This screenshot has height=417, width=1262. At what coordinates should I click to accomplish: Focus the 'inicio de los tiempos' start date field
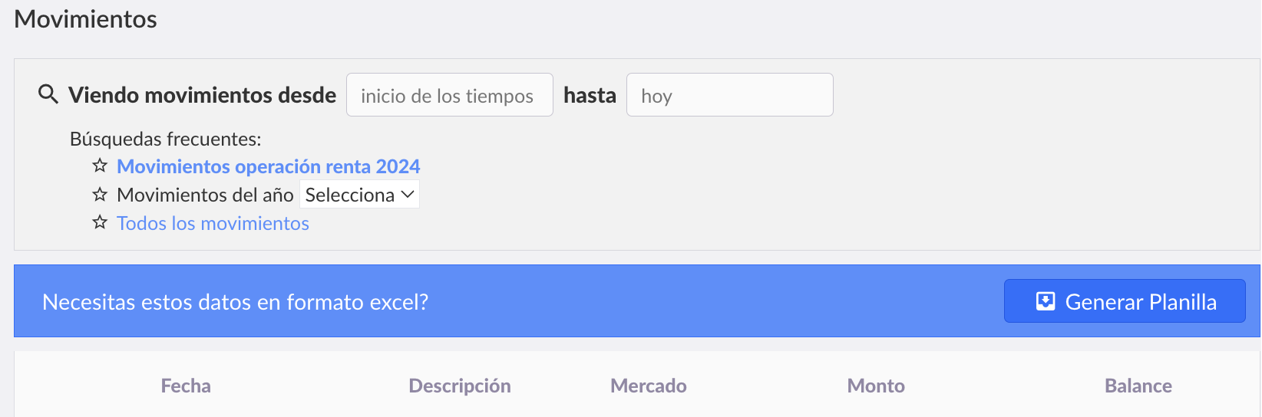[x=450, y=95]
